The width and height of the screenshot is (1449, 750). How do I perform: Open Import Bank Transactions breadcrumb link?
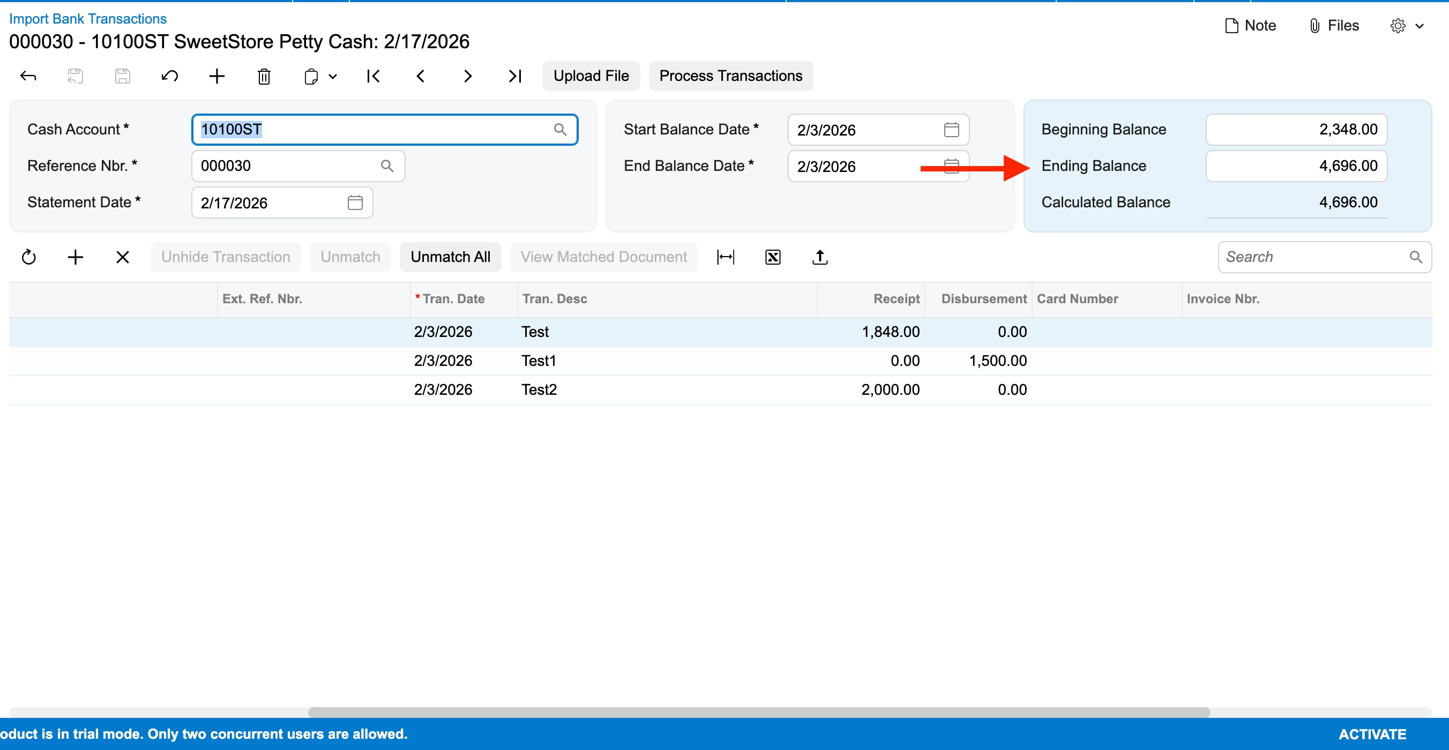tap(88, 19)
